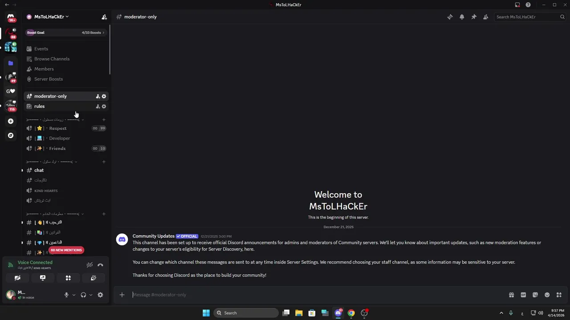Create invite for rules channel
This screenshot has height=320, width=570.
[98, 106]
